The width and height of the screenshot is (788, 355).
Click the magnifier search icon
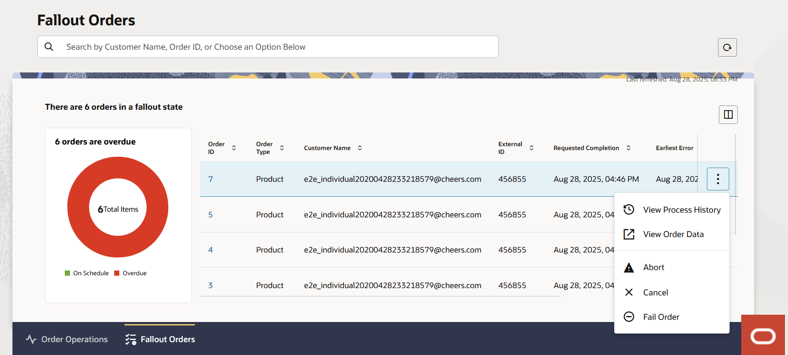pyautogui.click(x=49, y=47)
